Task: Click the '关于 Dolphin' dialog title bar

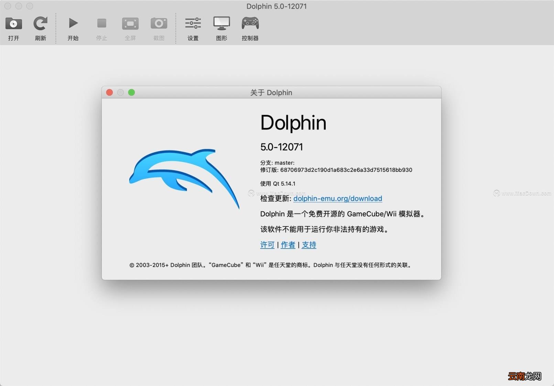Action: coord(271,92)
